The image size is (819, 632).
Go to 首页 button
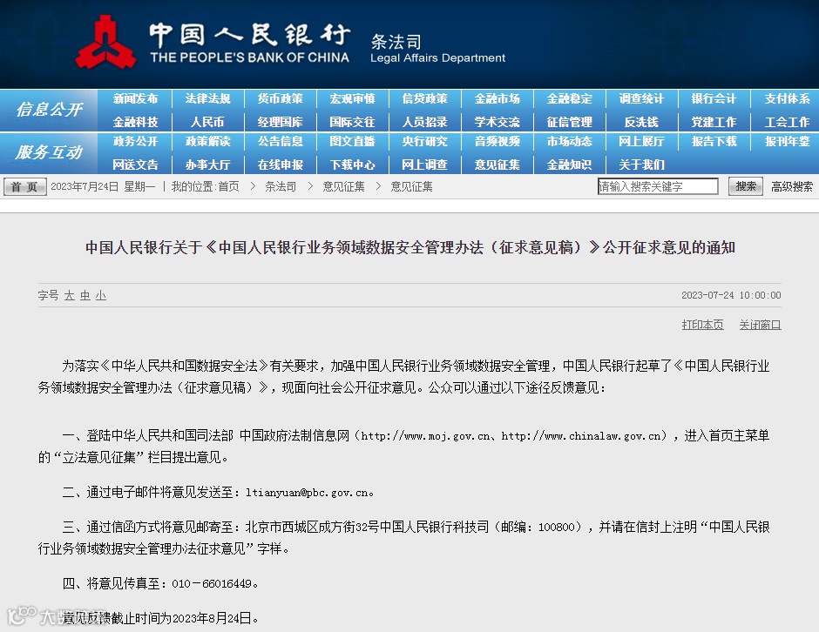click(x=24, y=186)
